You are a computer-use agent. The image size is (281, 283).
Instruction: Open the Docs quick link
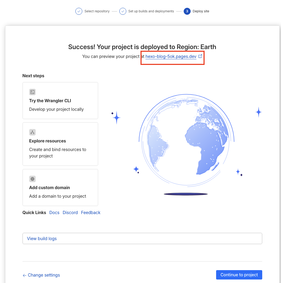click(x=54, y=212)
